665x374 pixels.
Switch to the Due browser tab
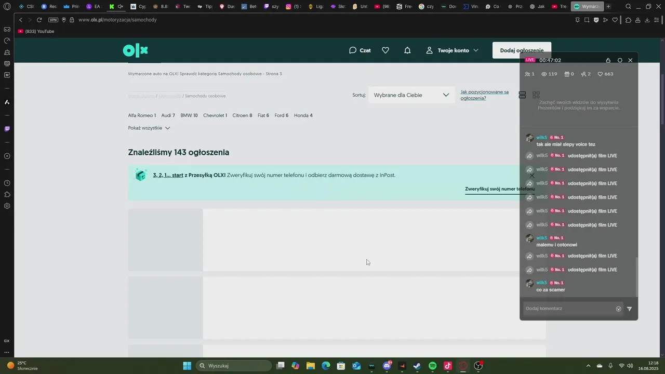pos(228,6)
